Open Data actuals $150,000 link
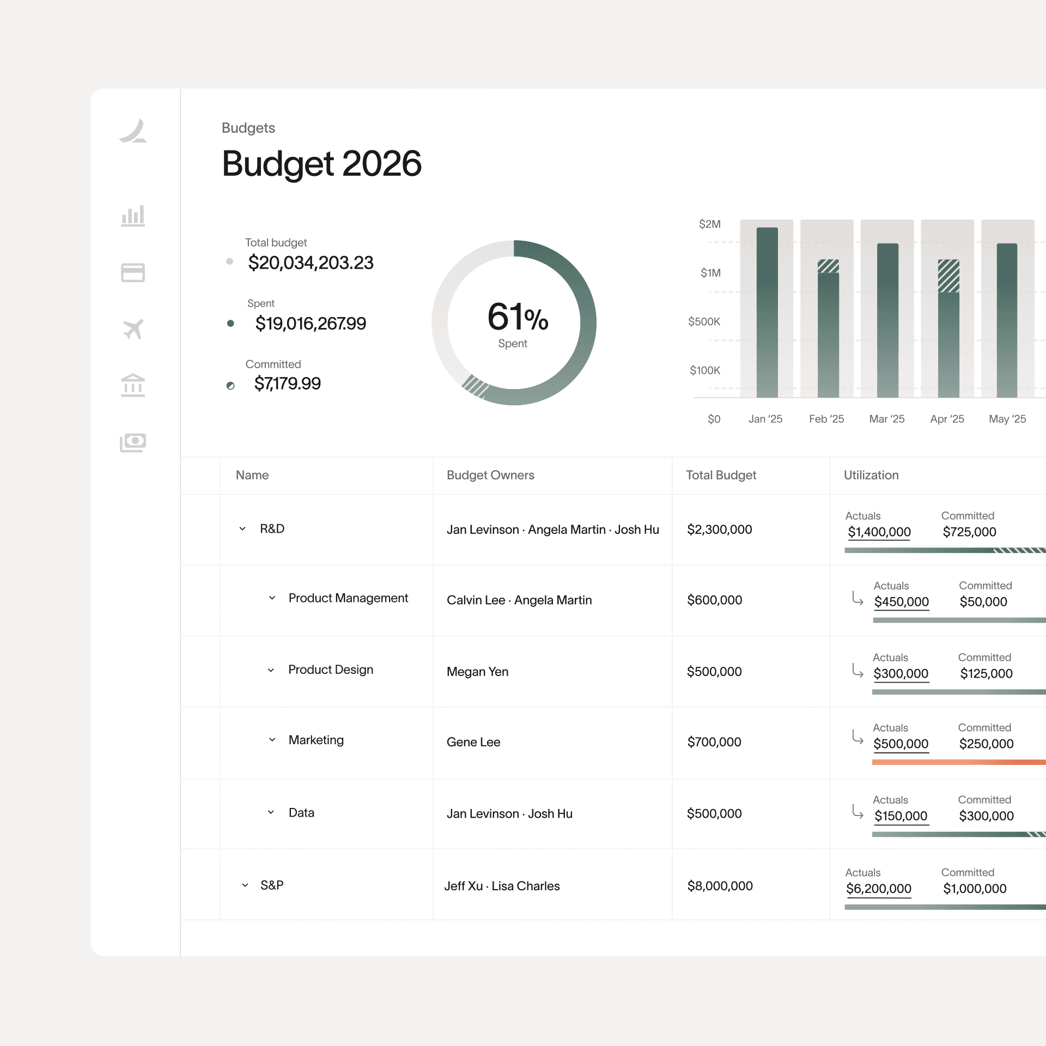This screenshot has height=1046, width=1046. pos(901,816)
